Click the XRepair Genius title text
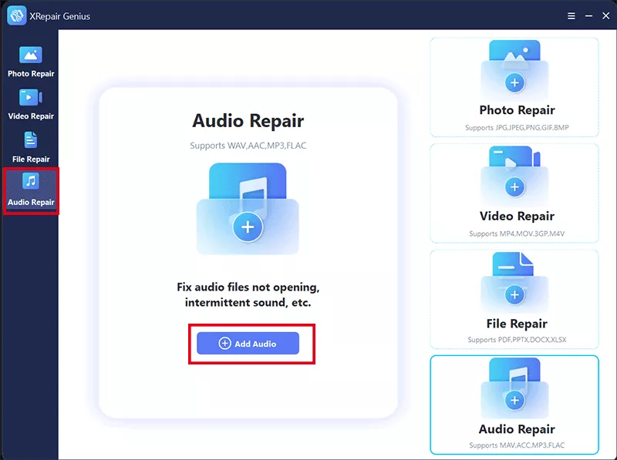This screenshot has height=460, width=617. [60, 16]
